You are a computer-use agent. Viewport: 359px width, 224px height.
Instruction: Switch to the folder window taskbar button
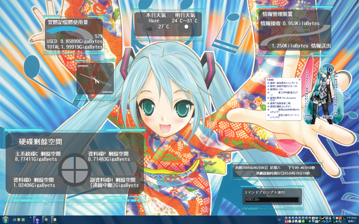pos(55,219)
